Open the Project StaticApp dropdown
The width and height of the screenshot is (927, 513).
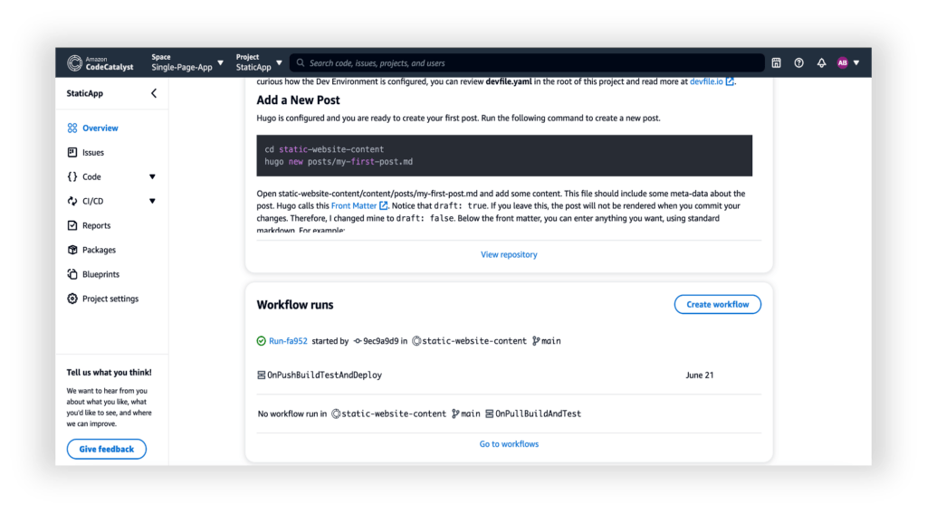259,62
